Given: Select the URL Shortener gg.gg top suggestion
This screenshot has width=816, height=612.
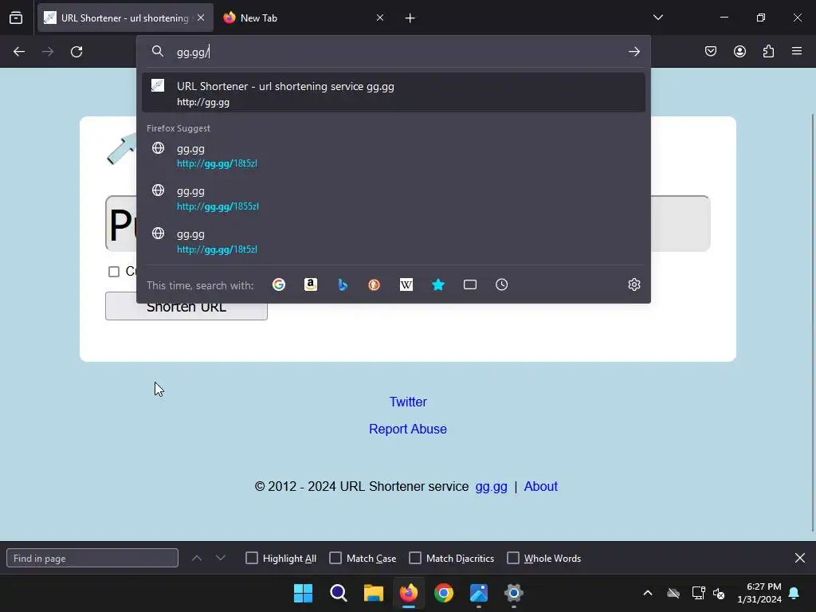Looking at the screenshot, I should [x=394, y=93].
